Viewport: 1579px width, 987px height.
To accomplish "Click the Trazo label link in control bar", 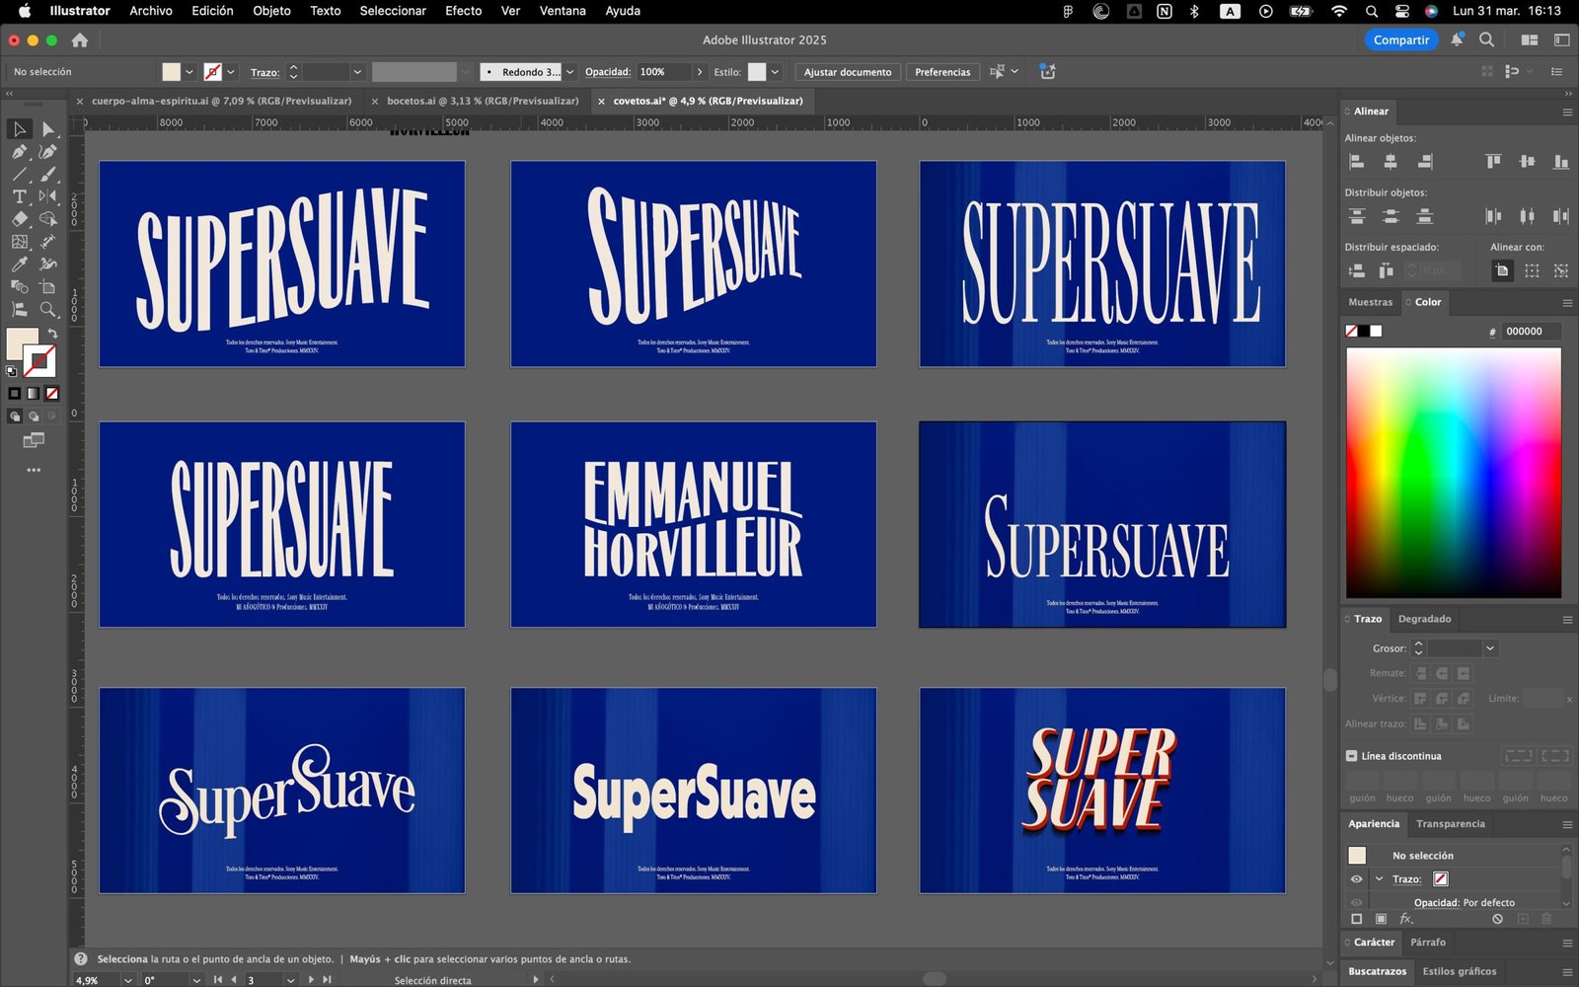I will [x=264, y=73].
